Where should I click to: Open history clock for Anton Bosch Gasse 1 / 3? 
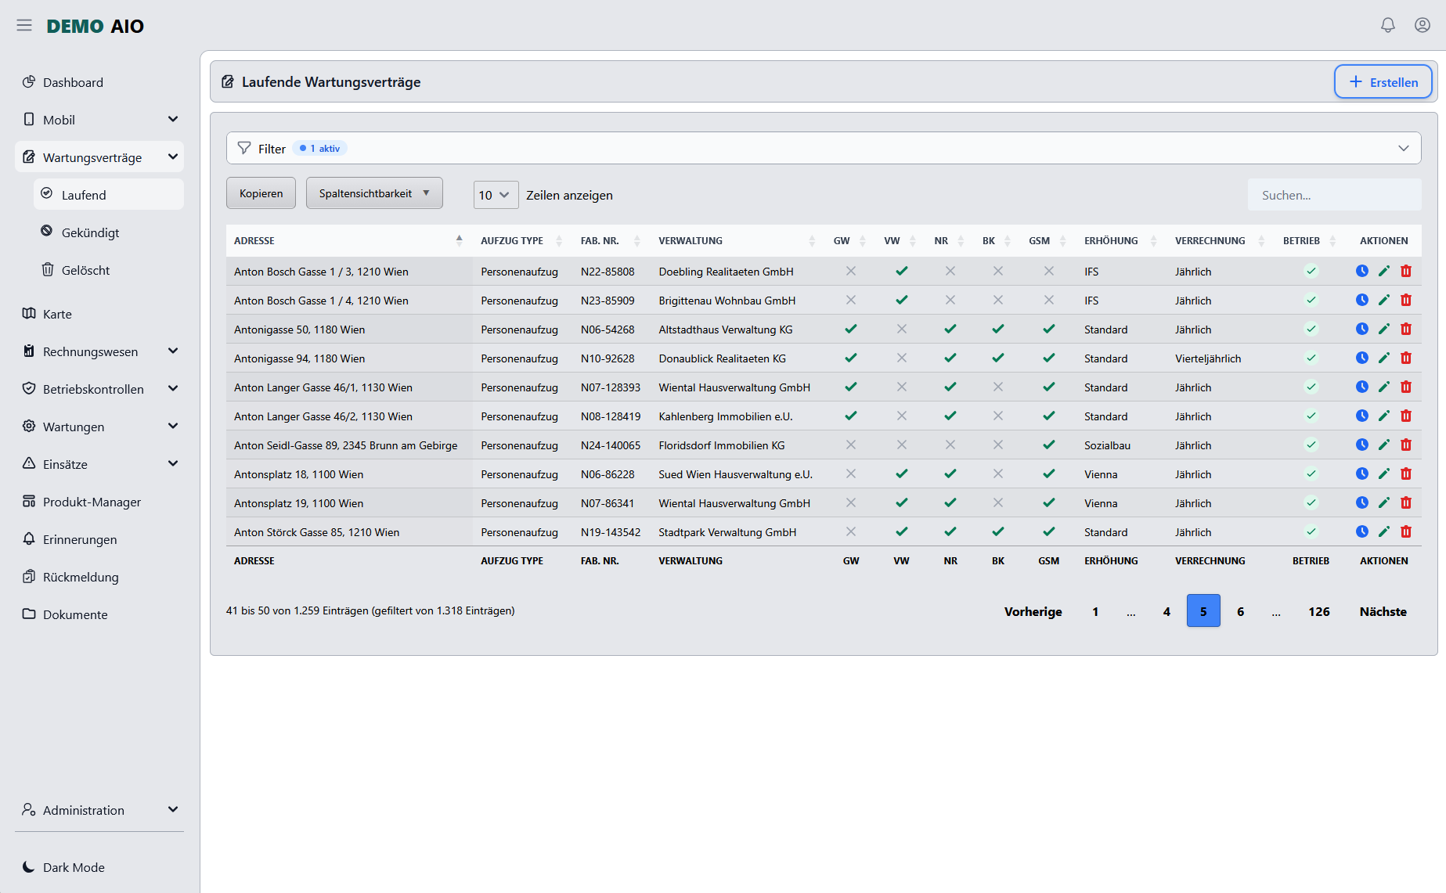point(1362,272)
